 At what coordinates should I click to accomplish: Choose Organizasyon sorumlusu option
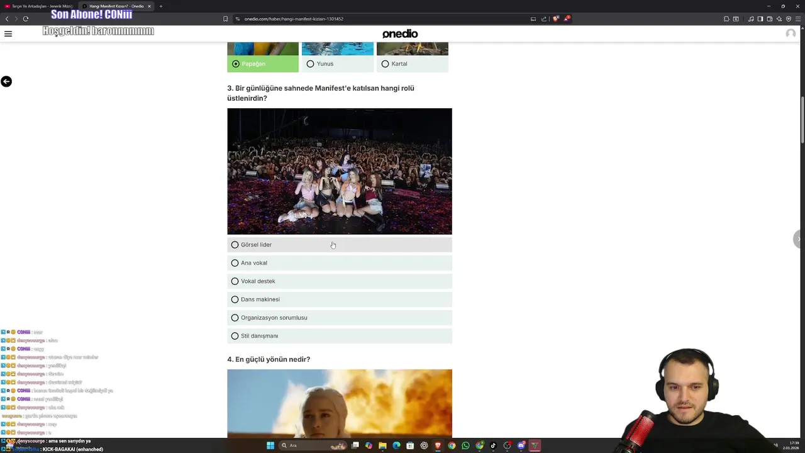(340, 318)
